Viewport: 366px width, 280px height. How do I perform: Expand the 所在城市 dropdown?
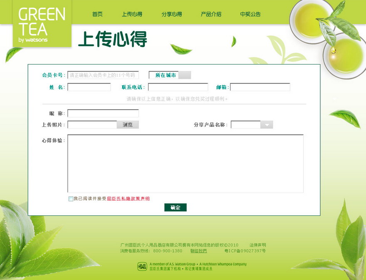coord(170,75)
